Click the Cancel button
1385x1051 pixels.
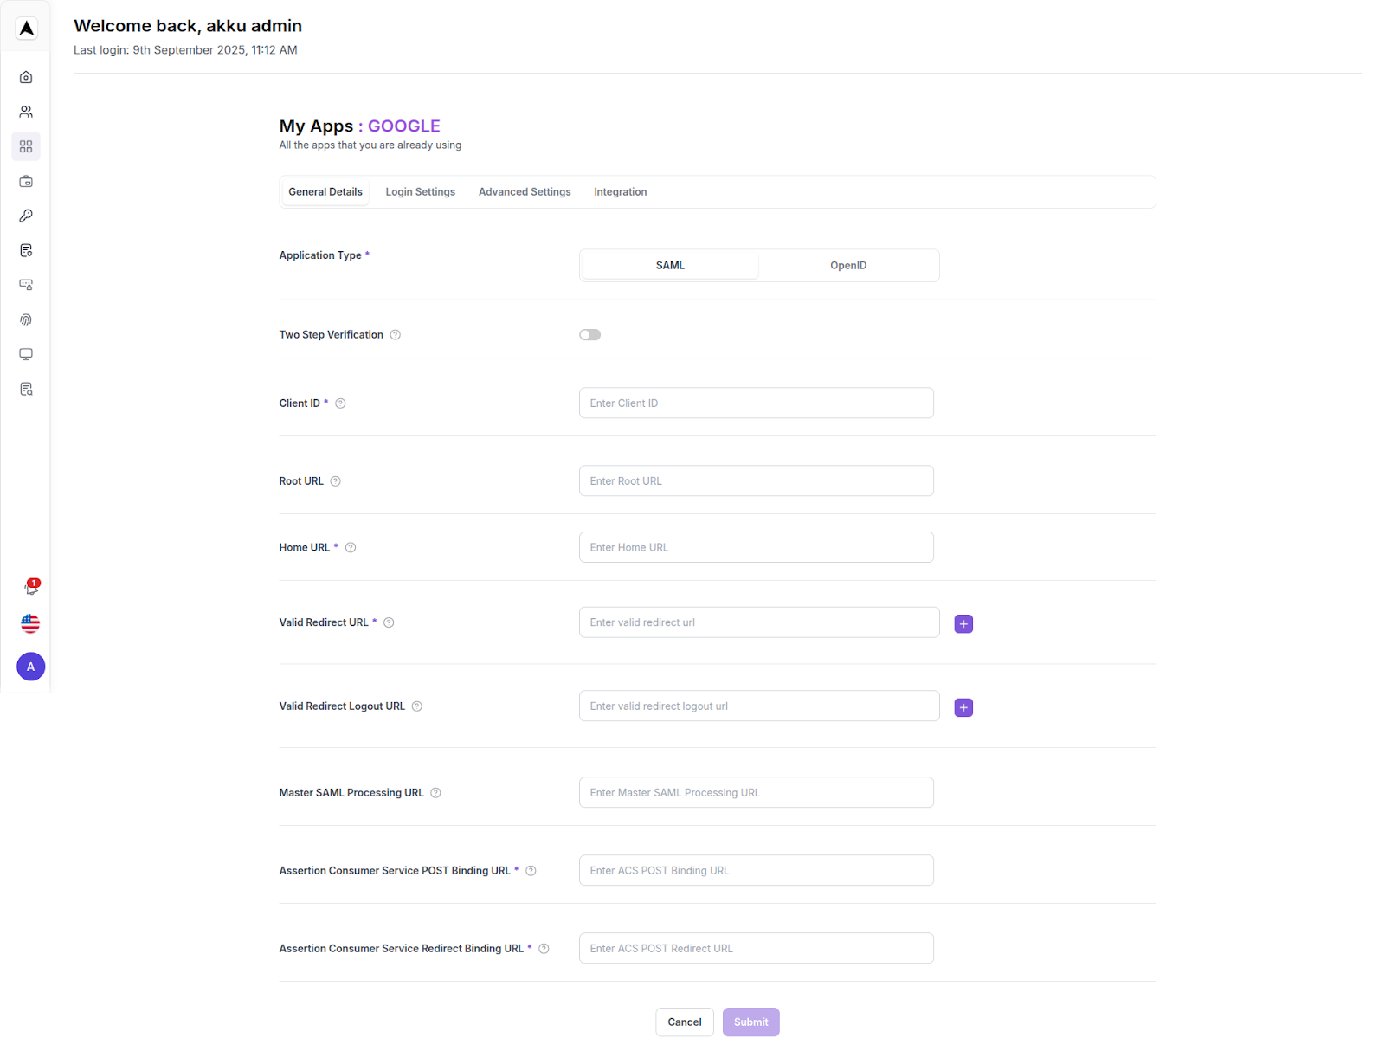pyautogui.click(x=684, y=1022)
